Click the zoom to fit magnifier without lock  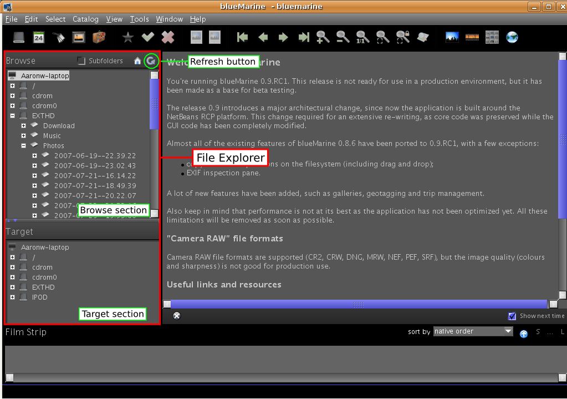[x=382, y=37]
